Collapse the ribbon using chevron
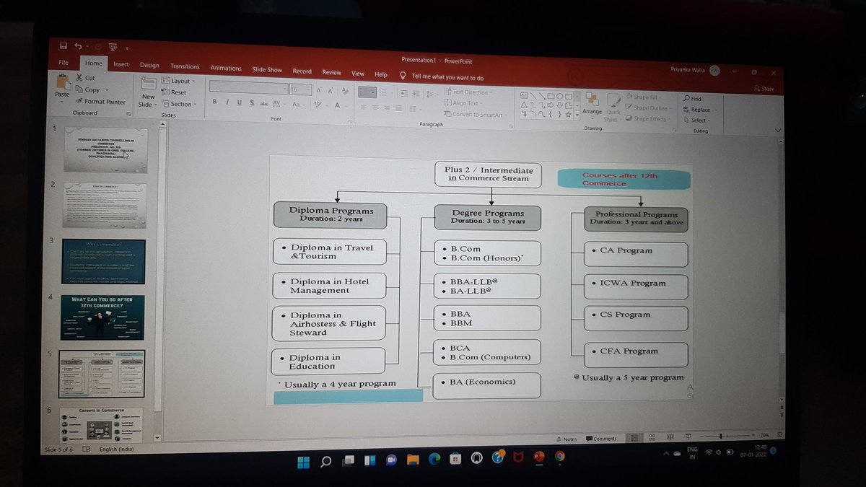The width and height of the screenshot is (866, 487). tap(777, 130)
